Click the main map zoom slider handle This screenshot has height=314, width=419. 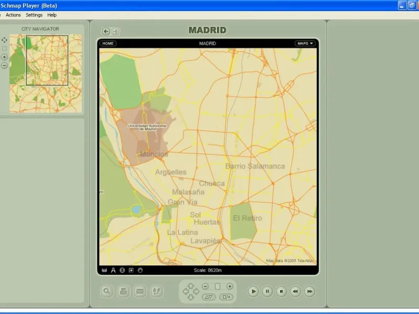218,286
